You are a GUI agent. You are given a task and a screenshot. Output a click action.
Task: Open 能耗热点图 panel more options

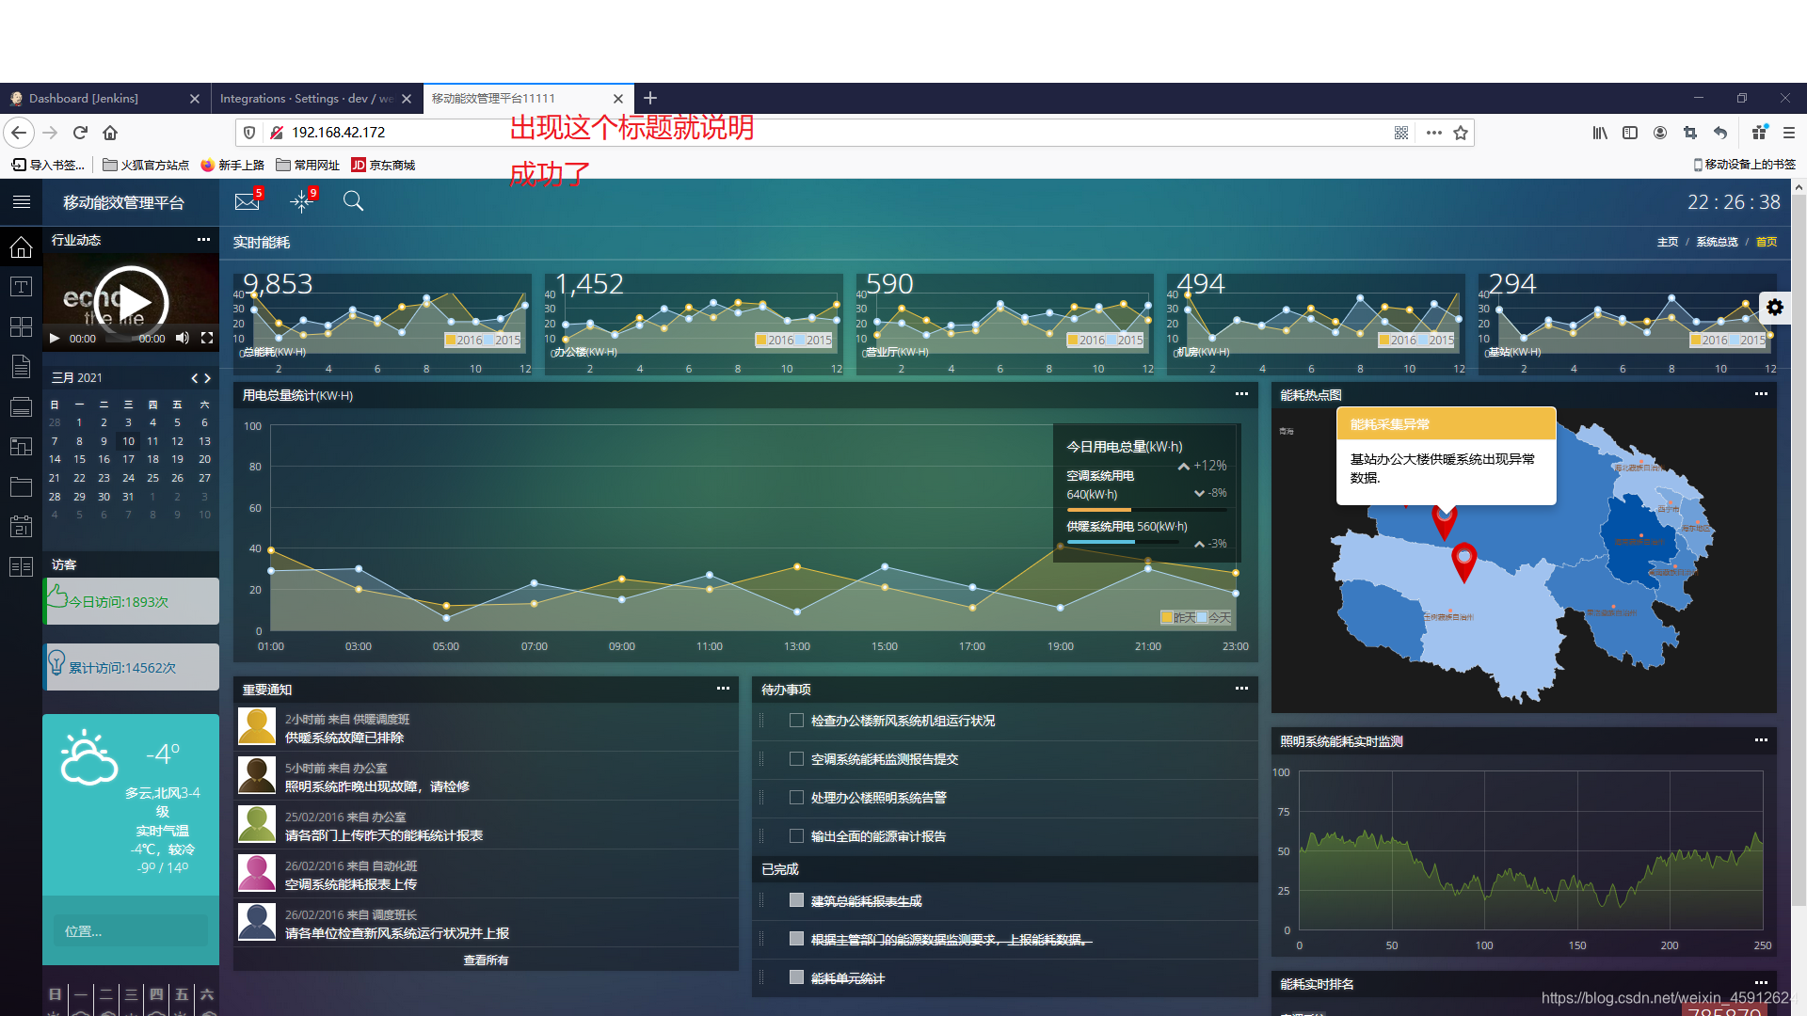1761,394
